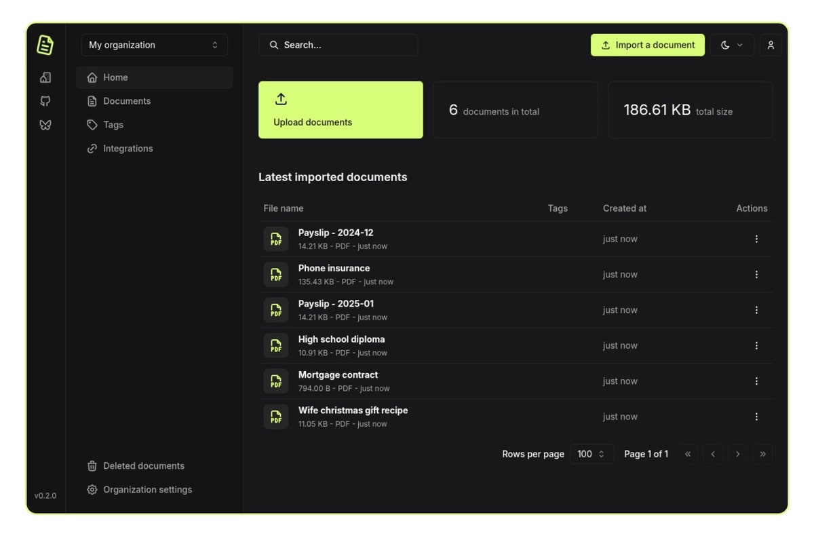Open the organizations building icon in left rail
This screenshot has height=536, width=814.
tap(45, 77)
